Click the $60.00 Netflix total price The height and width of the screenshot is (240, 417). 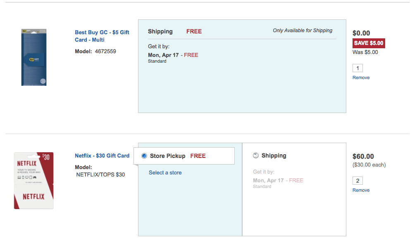tap(363, 156)
